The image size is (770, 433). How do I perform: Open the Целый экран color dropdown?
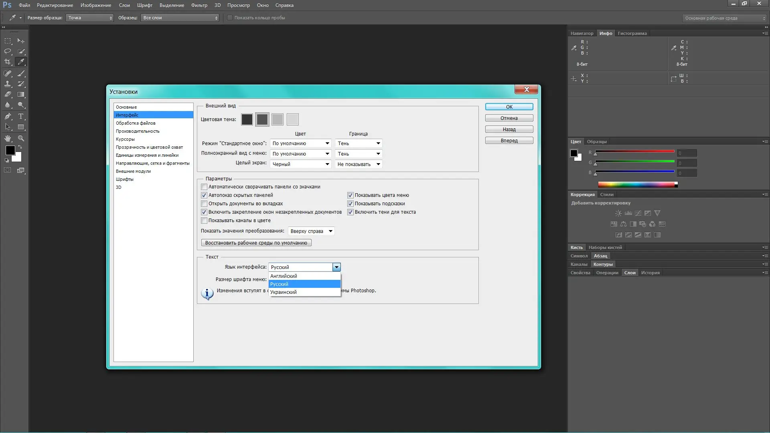click(x=300, y=164)
